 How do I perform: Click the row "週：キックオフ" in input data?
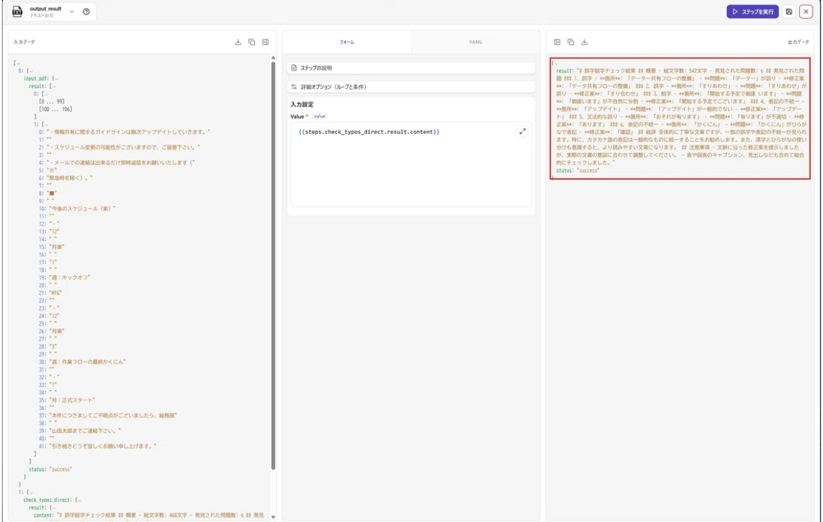click(x=65, y=277)
